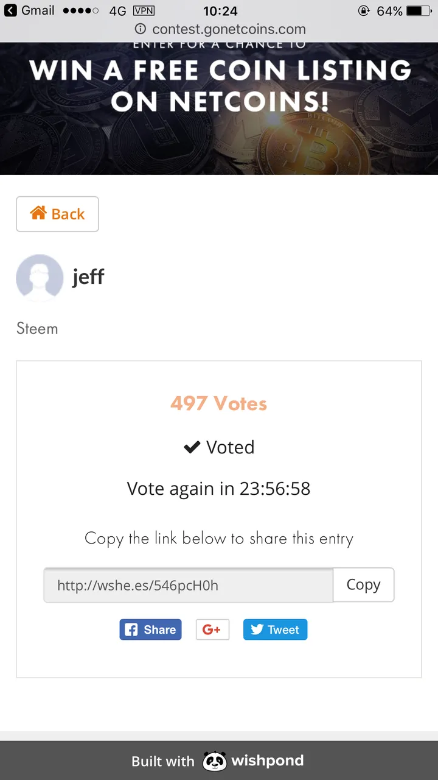
Task: Open the Netcoins contest banner
Action: (219, 108)
